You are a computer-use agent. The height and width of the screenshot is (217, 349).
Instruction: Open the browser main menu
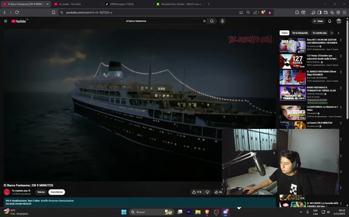pos(344,12)
